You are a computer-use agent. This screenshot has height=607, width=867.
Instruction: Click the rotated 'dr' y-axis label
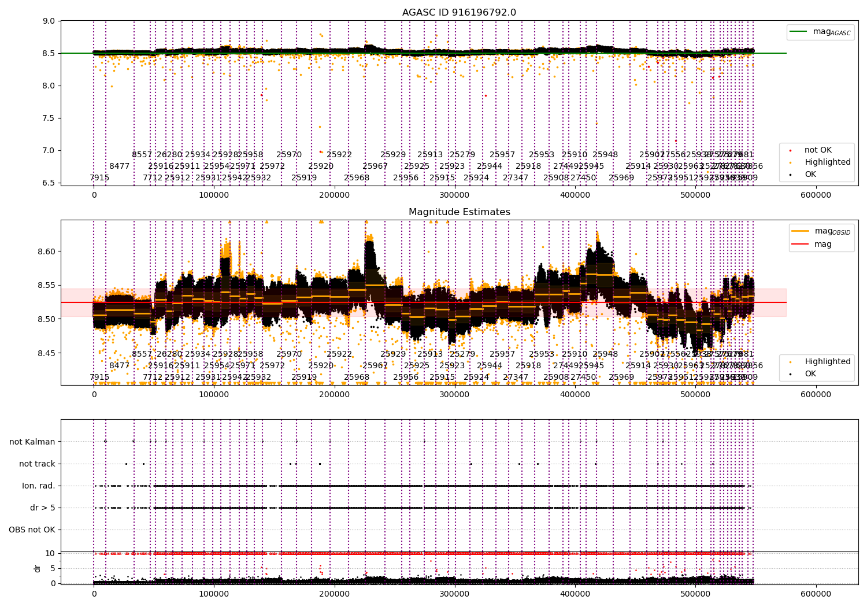(x=38, y=568)
